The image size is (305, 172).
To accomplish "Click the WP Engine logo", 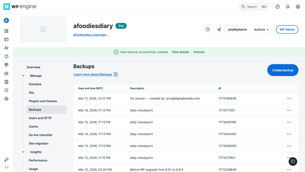I will (x=20, y=7).
